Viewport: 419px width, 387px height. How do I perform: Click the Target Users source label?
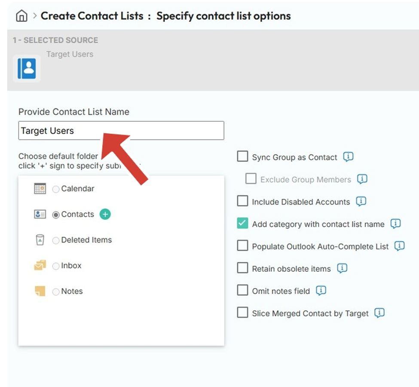click(70, 54)
